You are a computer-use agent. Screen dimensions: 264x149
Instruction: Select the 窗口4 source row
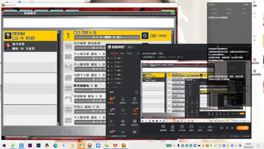123,62
